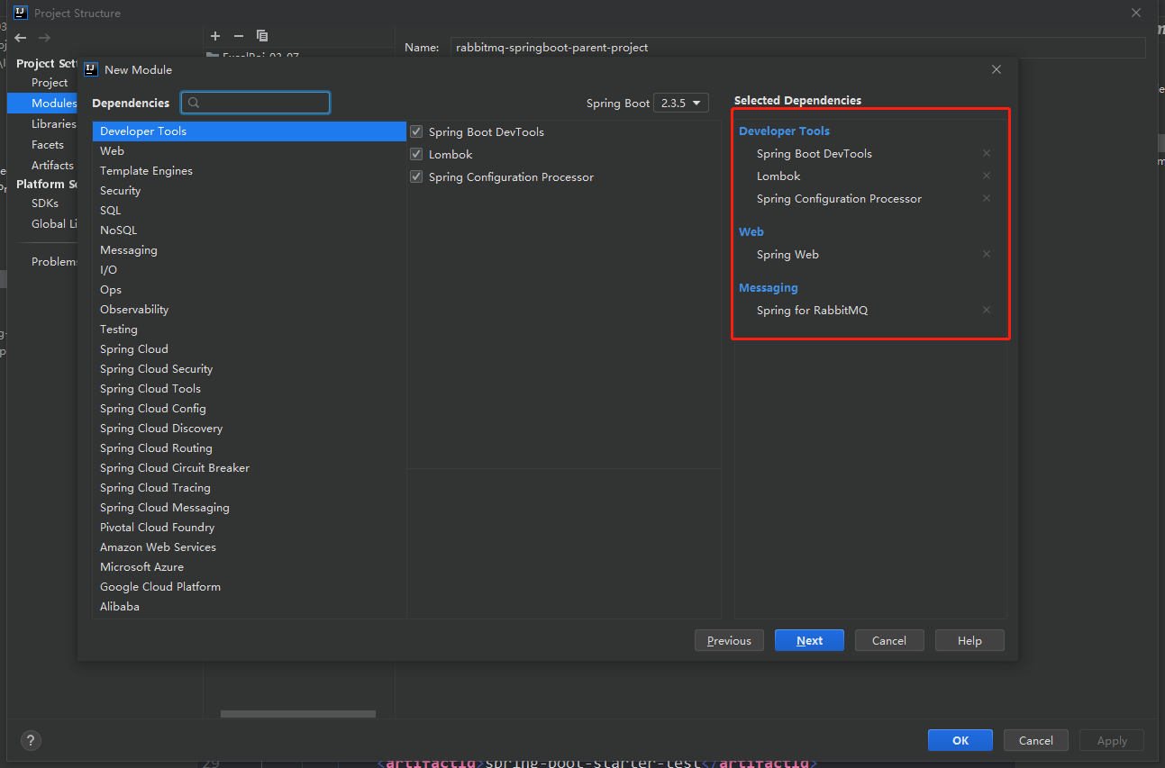This screenshot has height=768, width=1165.
Task: Click the Previous button
Action: click(730, 641)
